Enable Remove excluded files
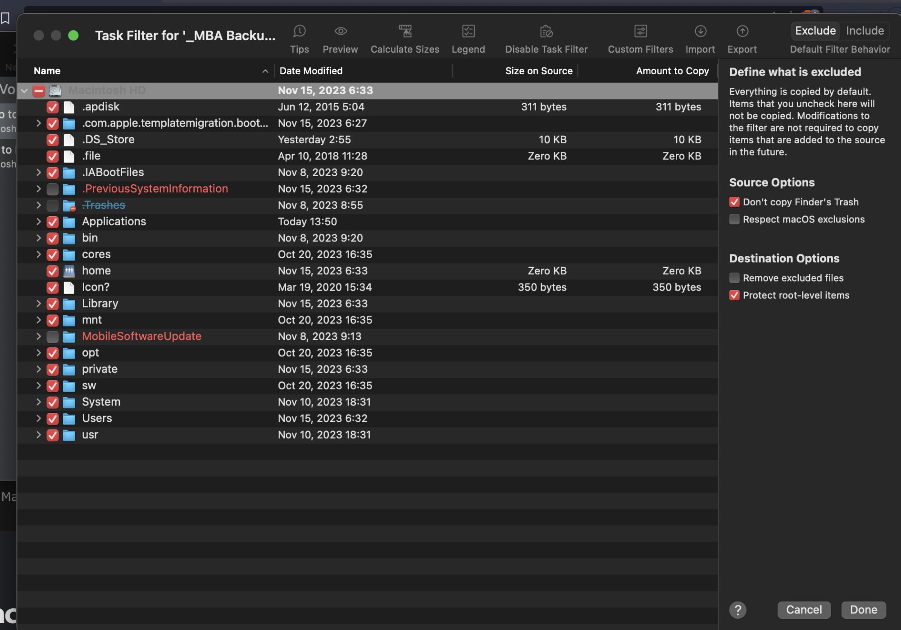901x630 pixels. [734, 278]
